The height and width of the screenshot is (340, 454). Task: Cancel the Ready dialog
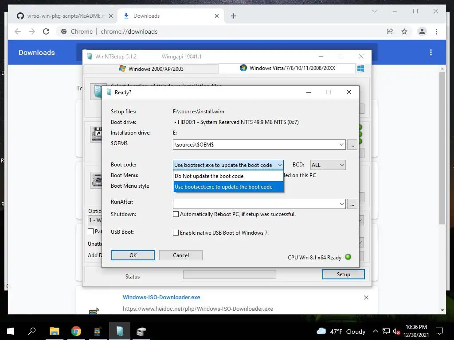pyautogui.click(x=181, y=255)
